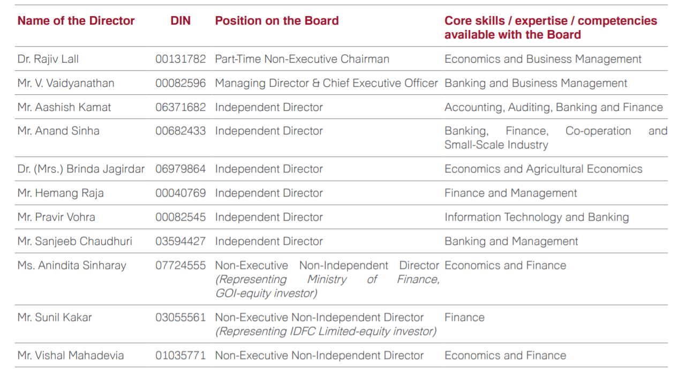This screenshot has width=686, height=375.
Task: Select 'Managing Director & Chief Executive Officer'
Action: [327, 83]
